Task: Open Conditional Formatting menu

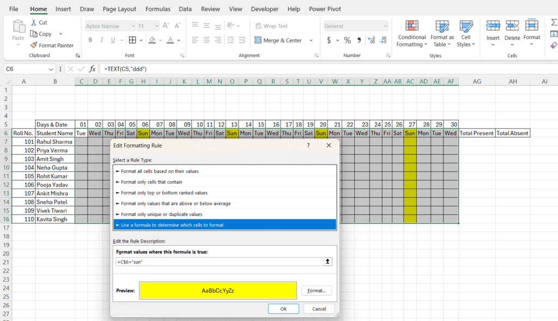Action: coord(412,34)
